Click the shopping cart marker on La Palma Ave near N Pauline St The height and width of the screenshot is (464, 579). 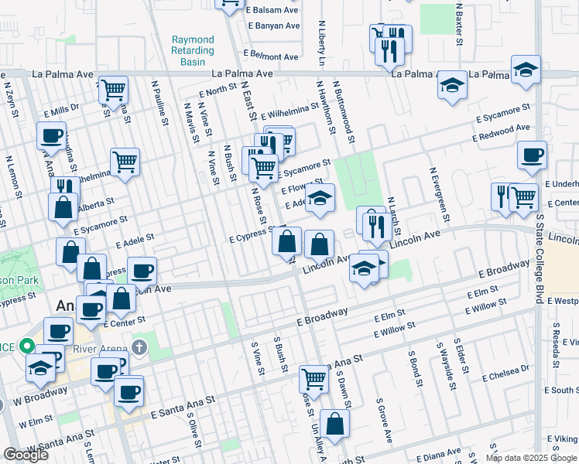(113, 91)
